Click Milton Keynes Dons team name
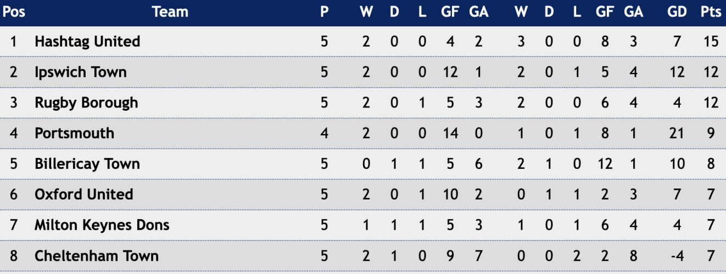The width and height of the screenshot is (726, 274). click(x=102, y=225)
